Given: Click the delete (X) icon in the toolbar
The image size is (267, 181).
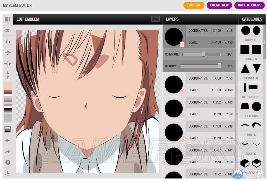Looking at the screenshot, I should [x=8, y=162].
